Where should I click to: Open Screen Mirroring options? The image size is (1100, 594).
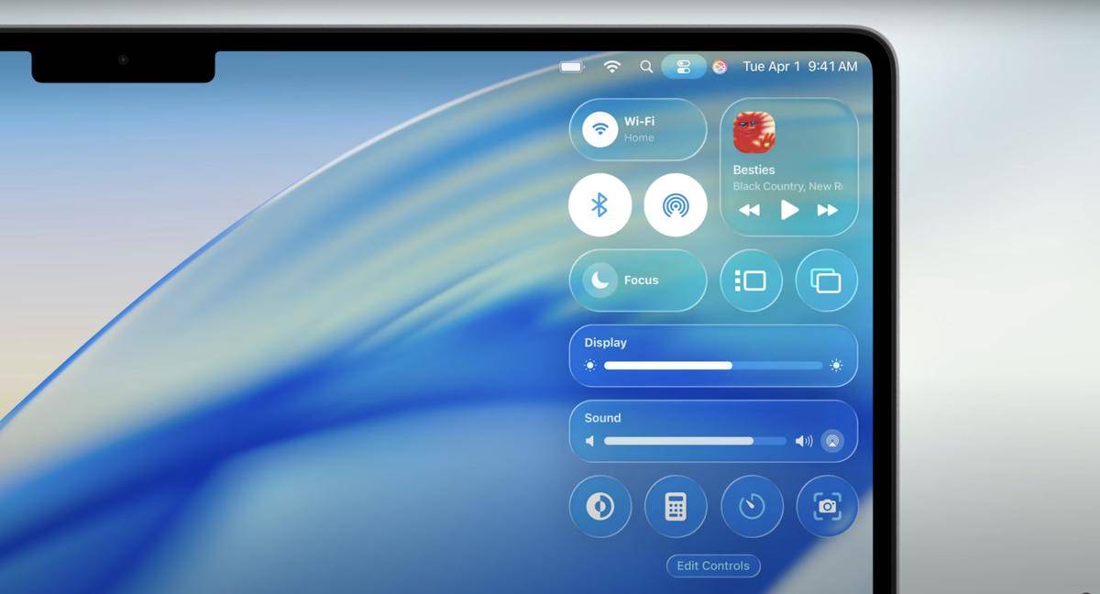pyautogui.click(x=826, y=280)
